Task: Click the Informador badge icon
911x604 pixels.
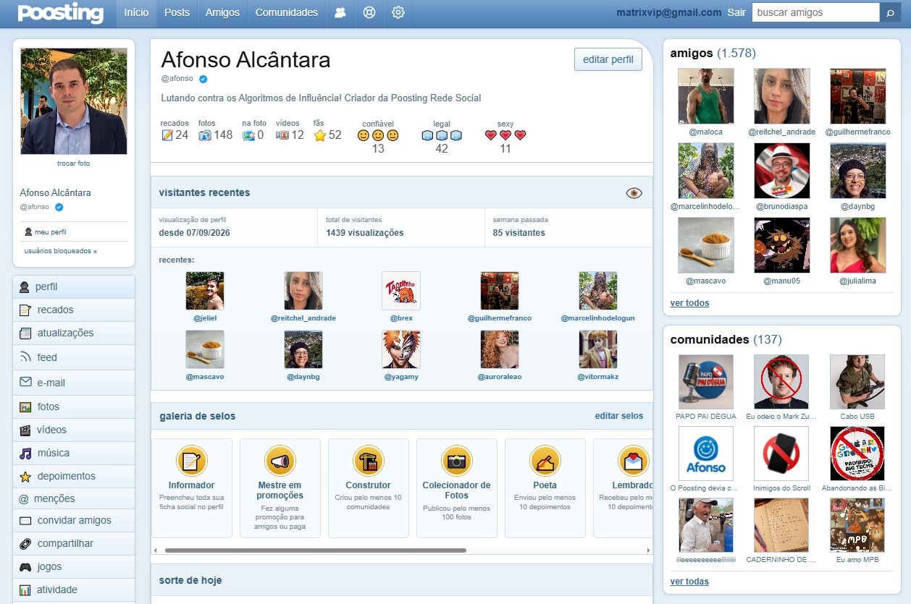Action: pos(191,461)
